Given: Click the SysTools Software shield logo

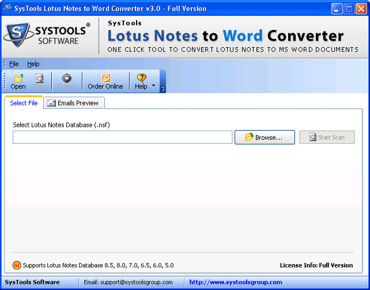Looking at the screenshot, I should (x=18, y=35).
